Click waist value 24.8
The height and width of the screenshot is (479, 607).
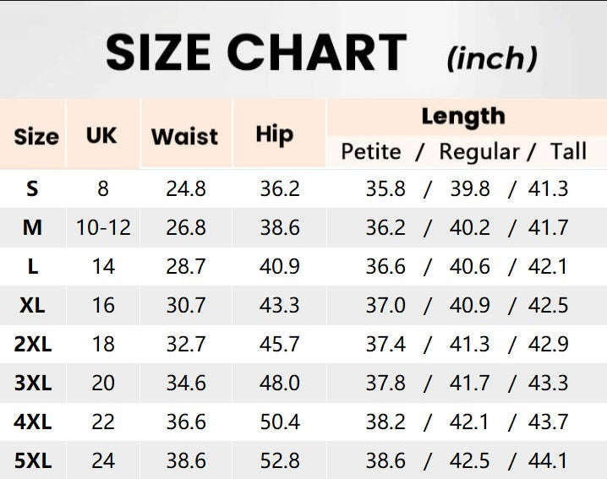pos(185,188)
